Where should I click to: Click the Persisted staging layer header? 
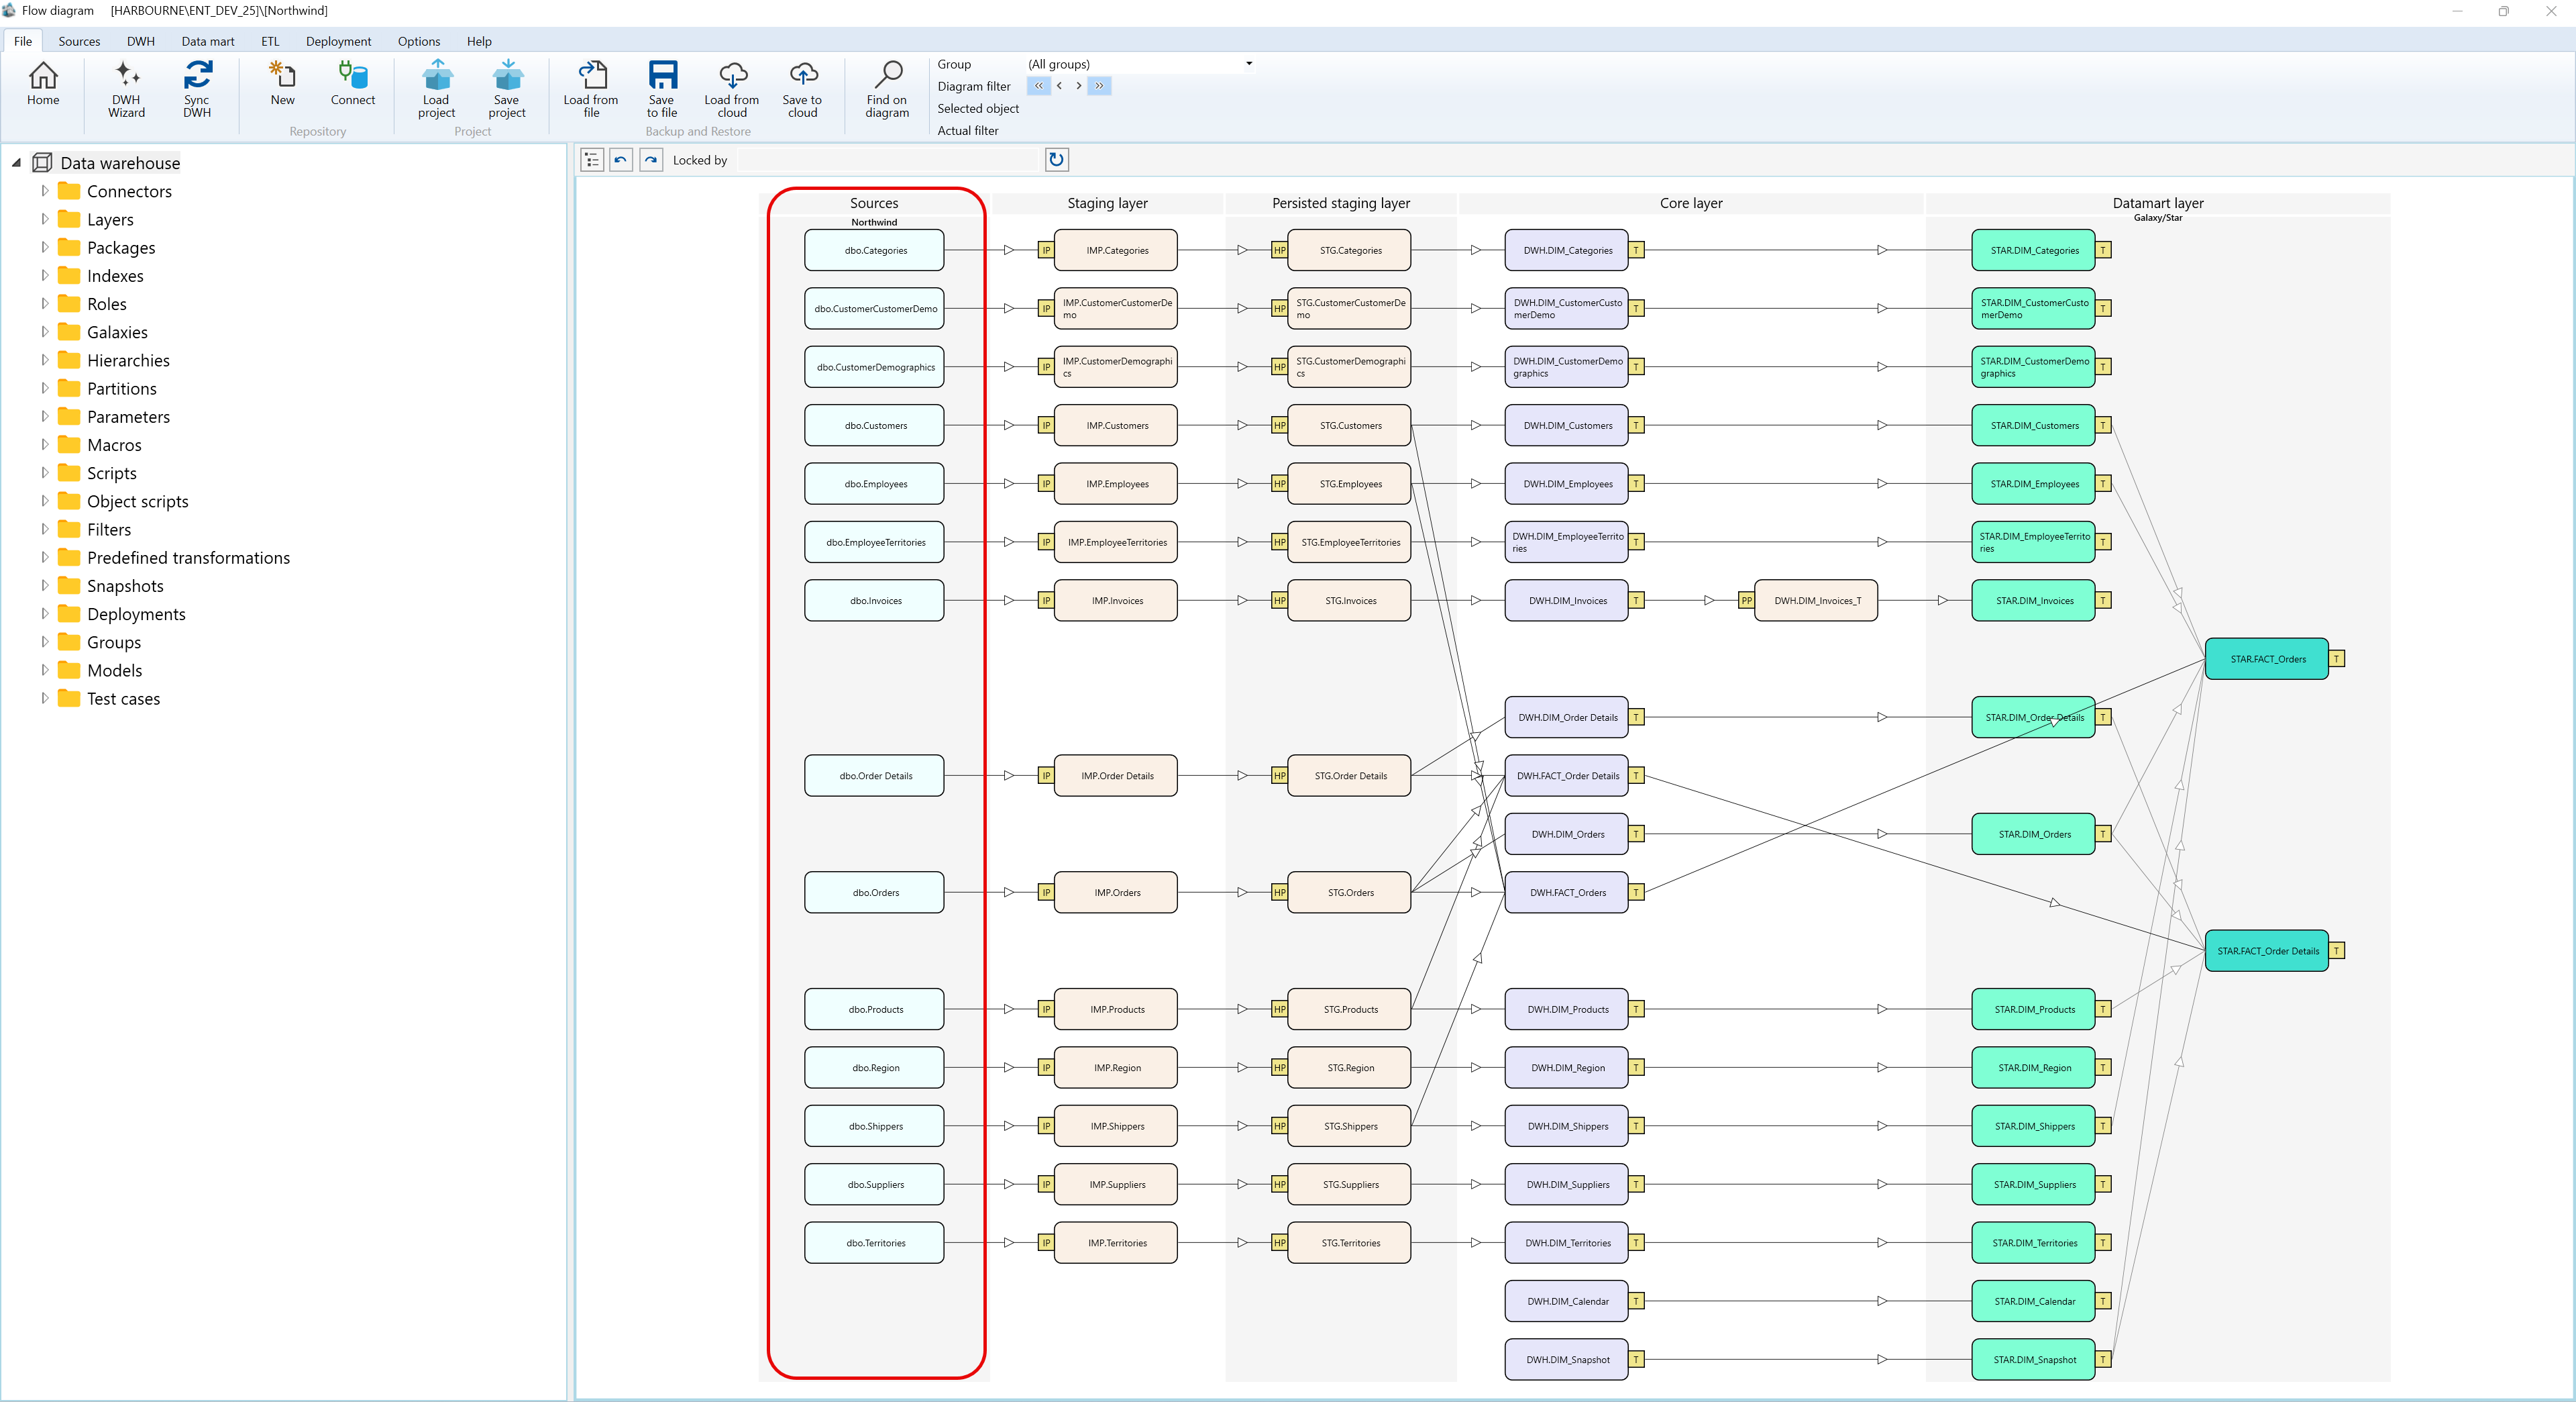(1341, 203)
